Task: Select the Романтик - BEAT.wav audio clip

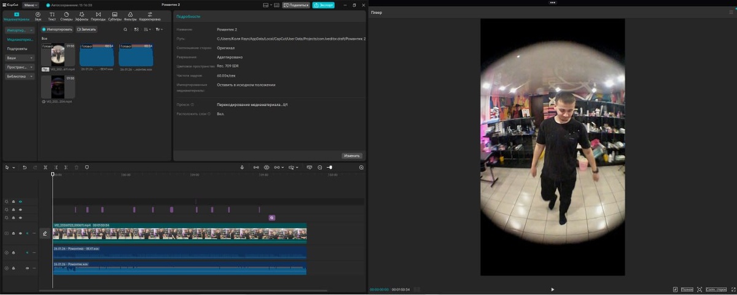Action: [179, 253]
